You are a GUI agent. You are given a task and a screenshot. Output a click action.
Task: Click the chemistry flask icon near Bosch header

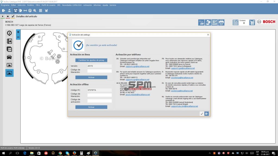pos(201,22)
